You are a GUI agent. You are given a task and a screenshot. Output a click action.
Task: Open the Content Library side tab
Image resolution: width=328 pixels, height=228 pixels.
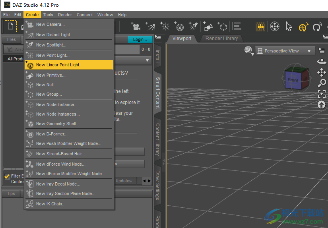[x=157, y=139]
